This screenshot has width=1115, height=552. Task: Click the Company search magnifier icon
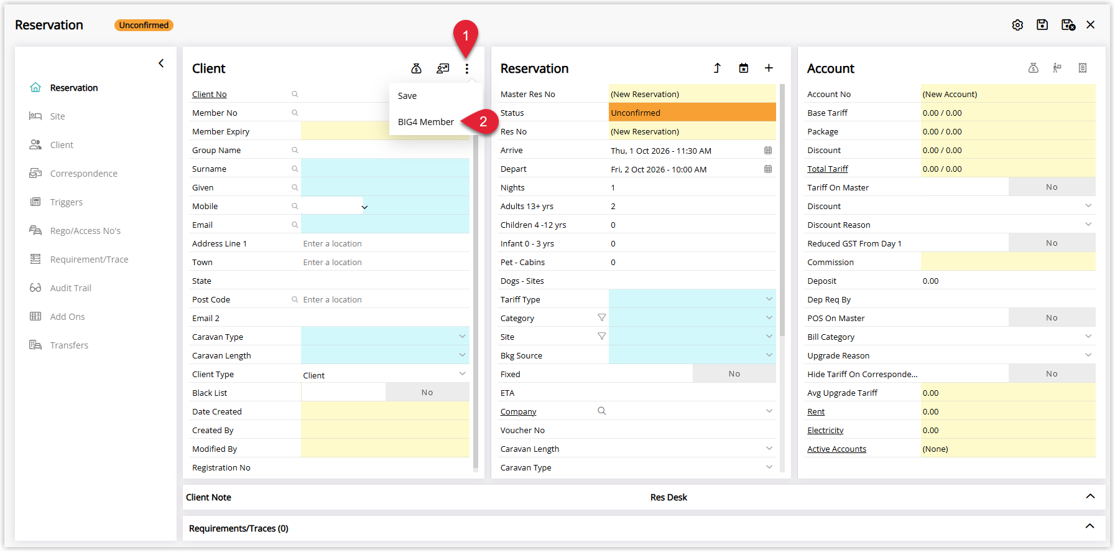pos(602,411)
